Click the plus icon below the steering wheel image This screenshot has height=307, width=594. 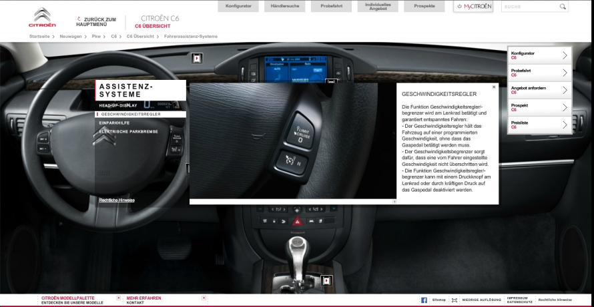pyautogui.click(x=394, y=202)
